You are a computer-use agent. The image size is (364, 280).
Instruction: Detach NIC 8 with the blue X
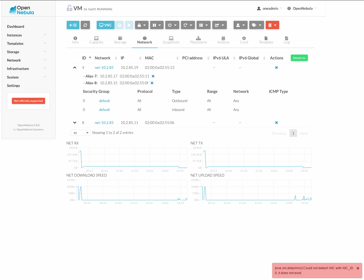pyautogui.click(x=276, y=123)
